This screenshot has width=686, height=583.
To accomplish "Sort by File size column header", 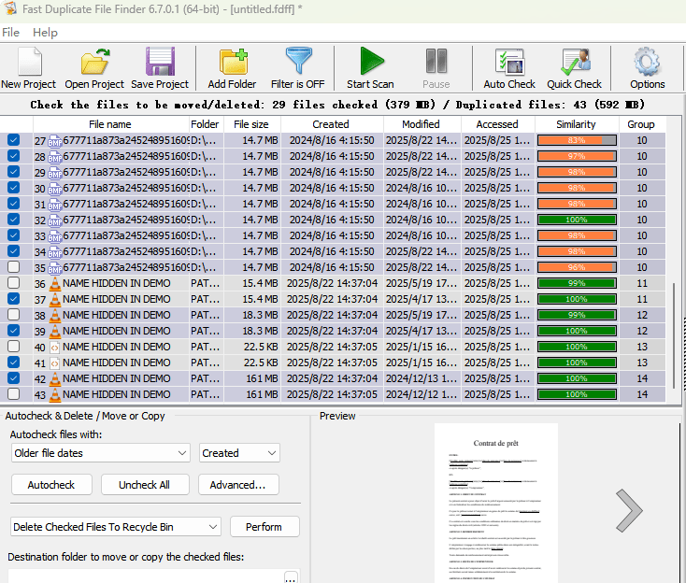I will [x=251, y=124].
